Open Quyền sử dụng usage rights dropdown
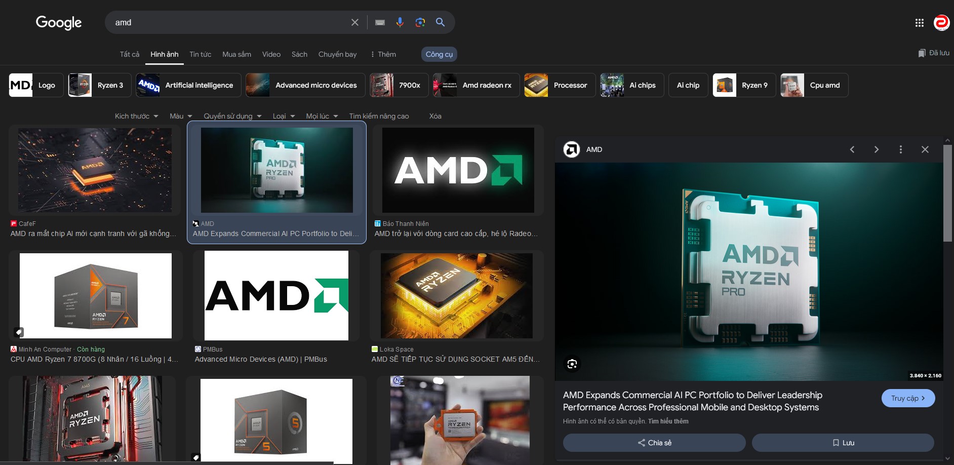954x465 pixels. 232,116
